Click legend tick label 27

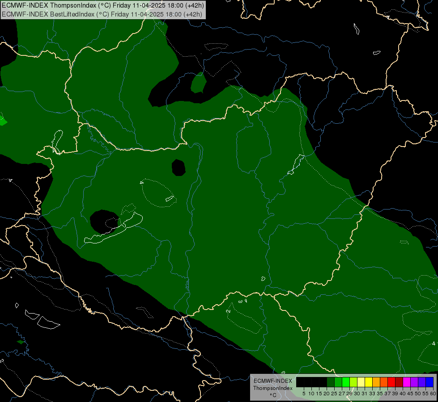point(342,394)
